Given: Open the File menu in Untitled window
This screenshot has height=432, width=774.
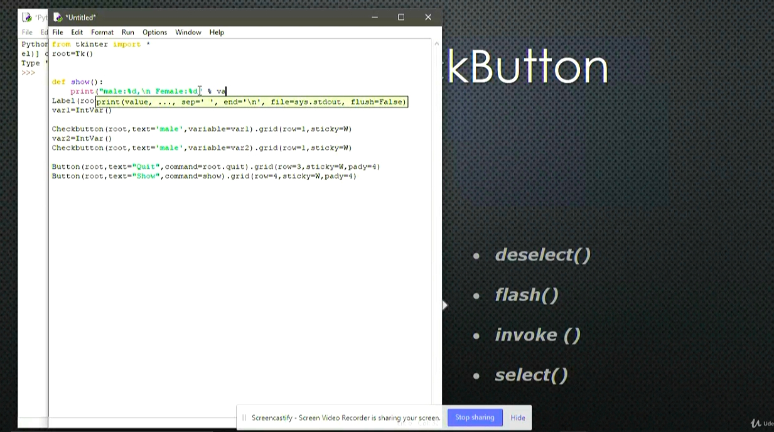Looking at the screenshot, I should point(58,32).
